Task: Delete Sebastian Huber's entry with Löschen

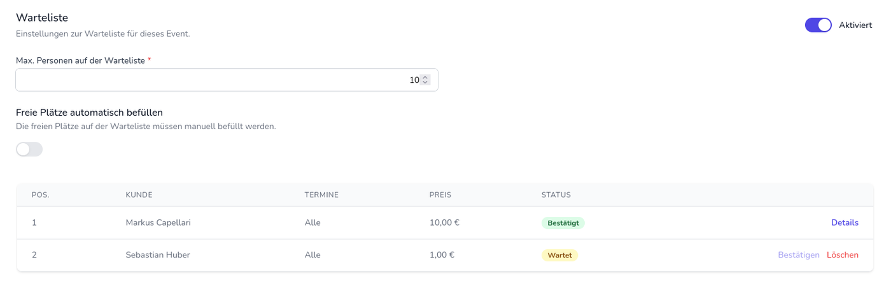Action: tap(842, 255)
